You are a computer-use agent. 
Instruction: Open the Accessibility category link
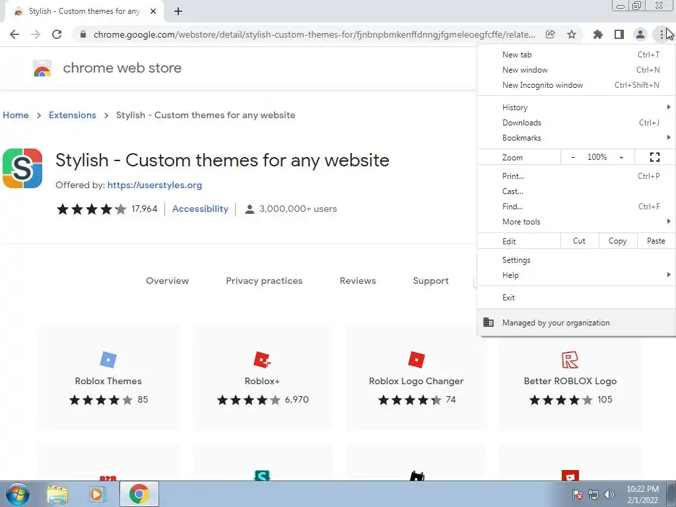200,209
